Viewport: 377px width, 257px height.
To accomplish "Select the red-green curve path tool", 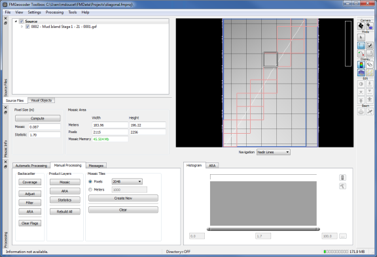I will (x=361, y=53).
